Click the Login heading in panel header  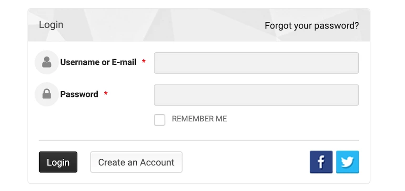click(51, 25)
